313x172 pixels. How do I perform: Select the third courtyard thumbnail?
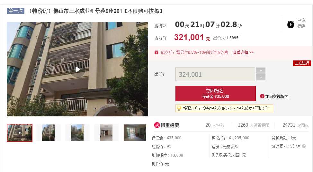[x=77, y=133]
